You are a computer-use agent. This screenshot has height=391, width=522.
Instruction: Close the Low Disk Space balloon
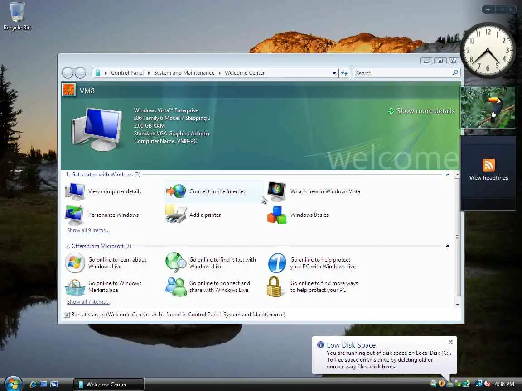pos(450,342)
